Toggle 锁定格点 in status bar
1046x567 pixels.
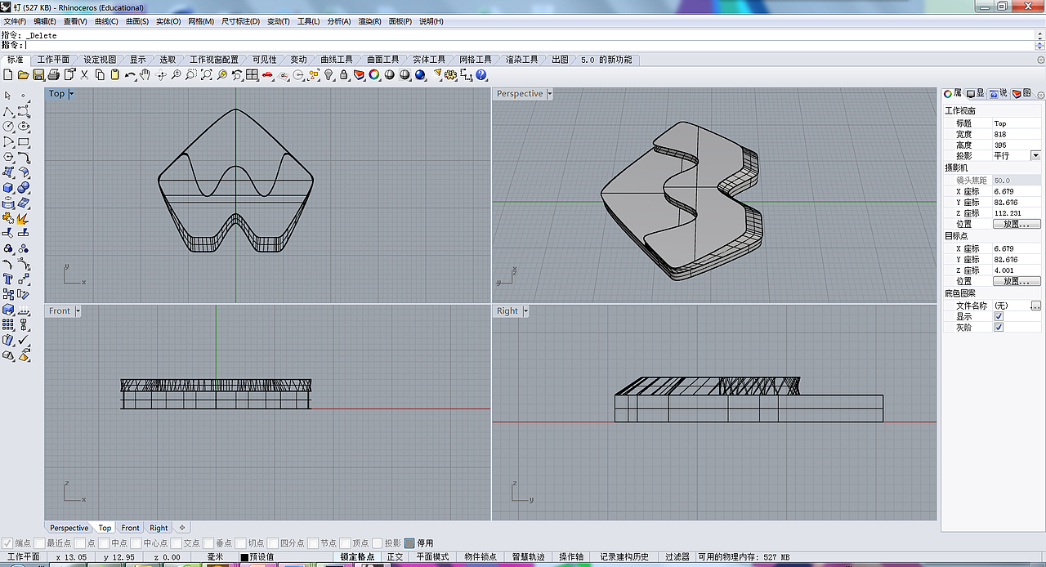[x=357, y=557]
